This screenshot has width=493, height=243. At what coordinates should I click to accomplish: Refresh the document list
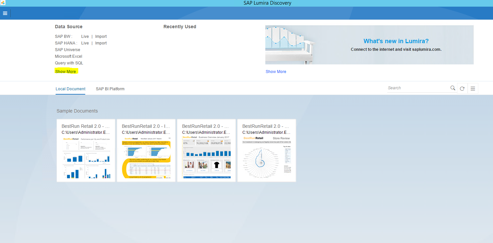462,88
